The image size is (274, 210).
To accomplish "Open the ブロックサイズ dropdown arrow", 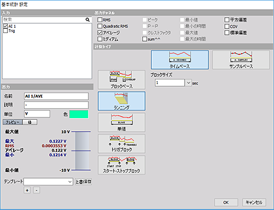I will click(x=188, y=83).
